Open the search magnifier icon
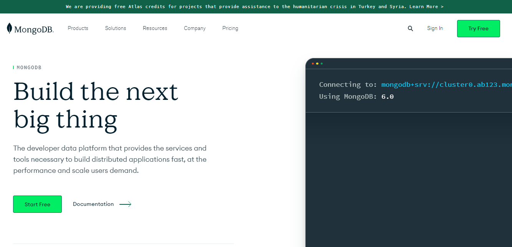Screen dimensions: 512x247 (410, 28)
